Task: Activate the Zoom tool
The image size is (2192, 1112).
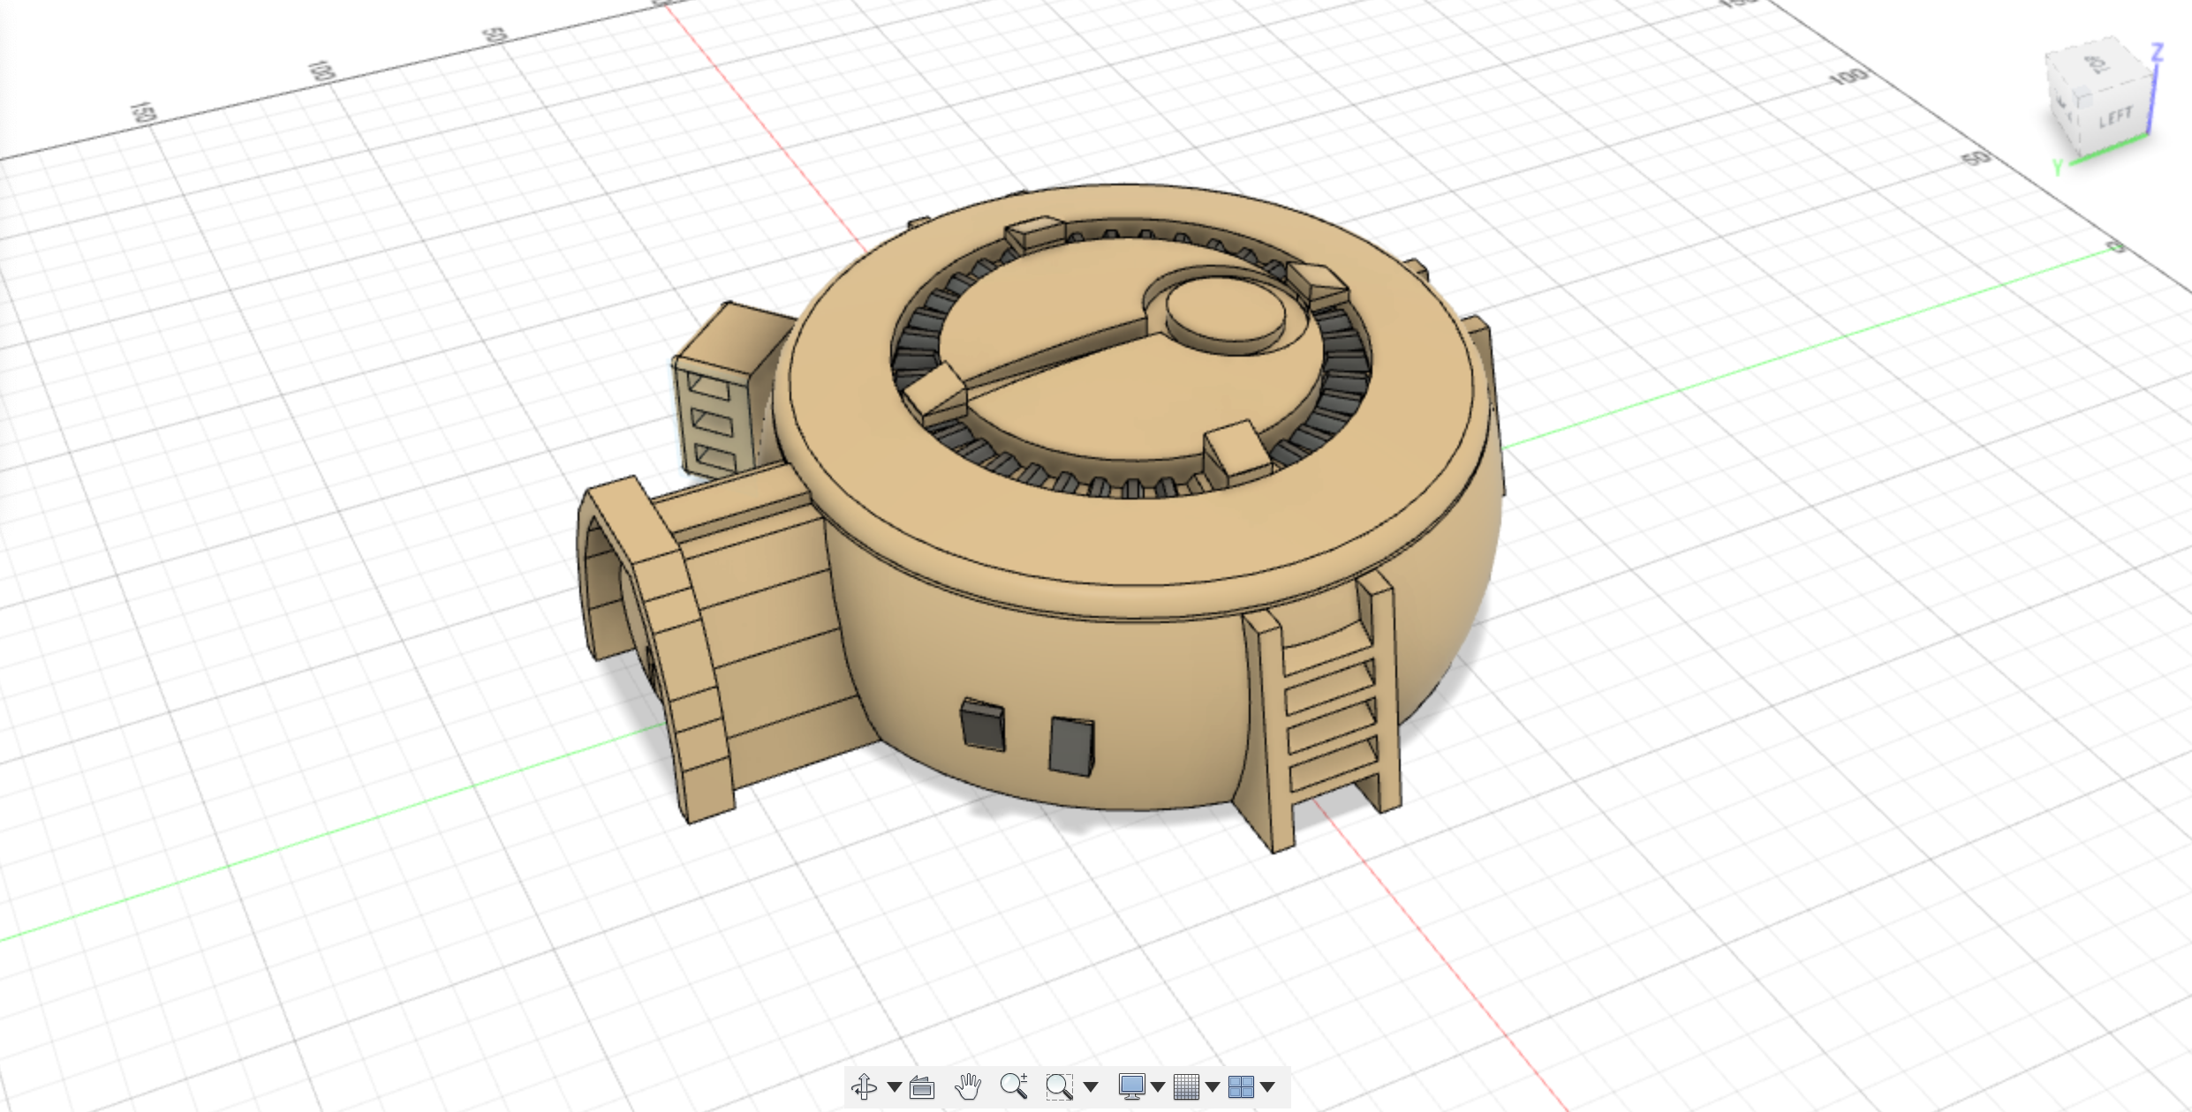Action: (x=1013, y=1088)
